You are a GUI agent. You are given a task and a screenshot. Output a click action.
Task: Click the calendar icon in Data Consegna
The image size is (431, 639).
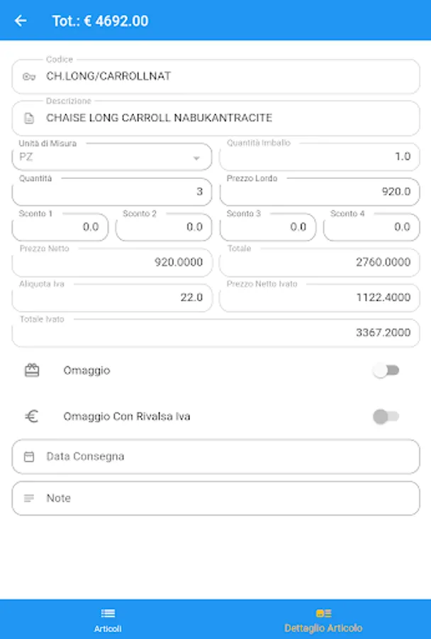pos(29,457)
